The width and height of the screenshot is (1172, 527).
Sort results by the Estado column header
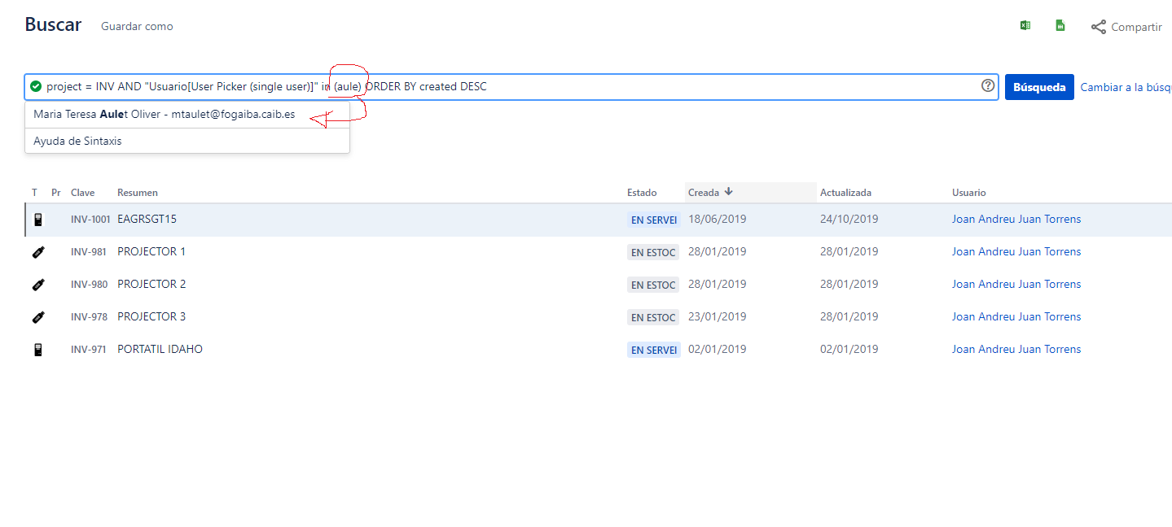pos(642,193)
